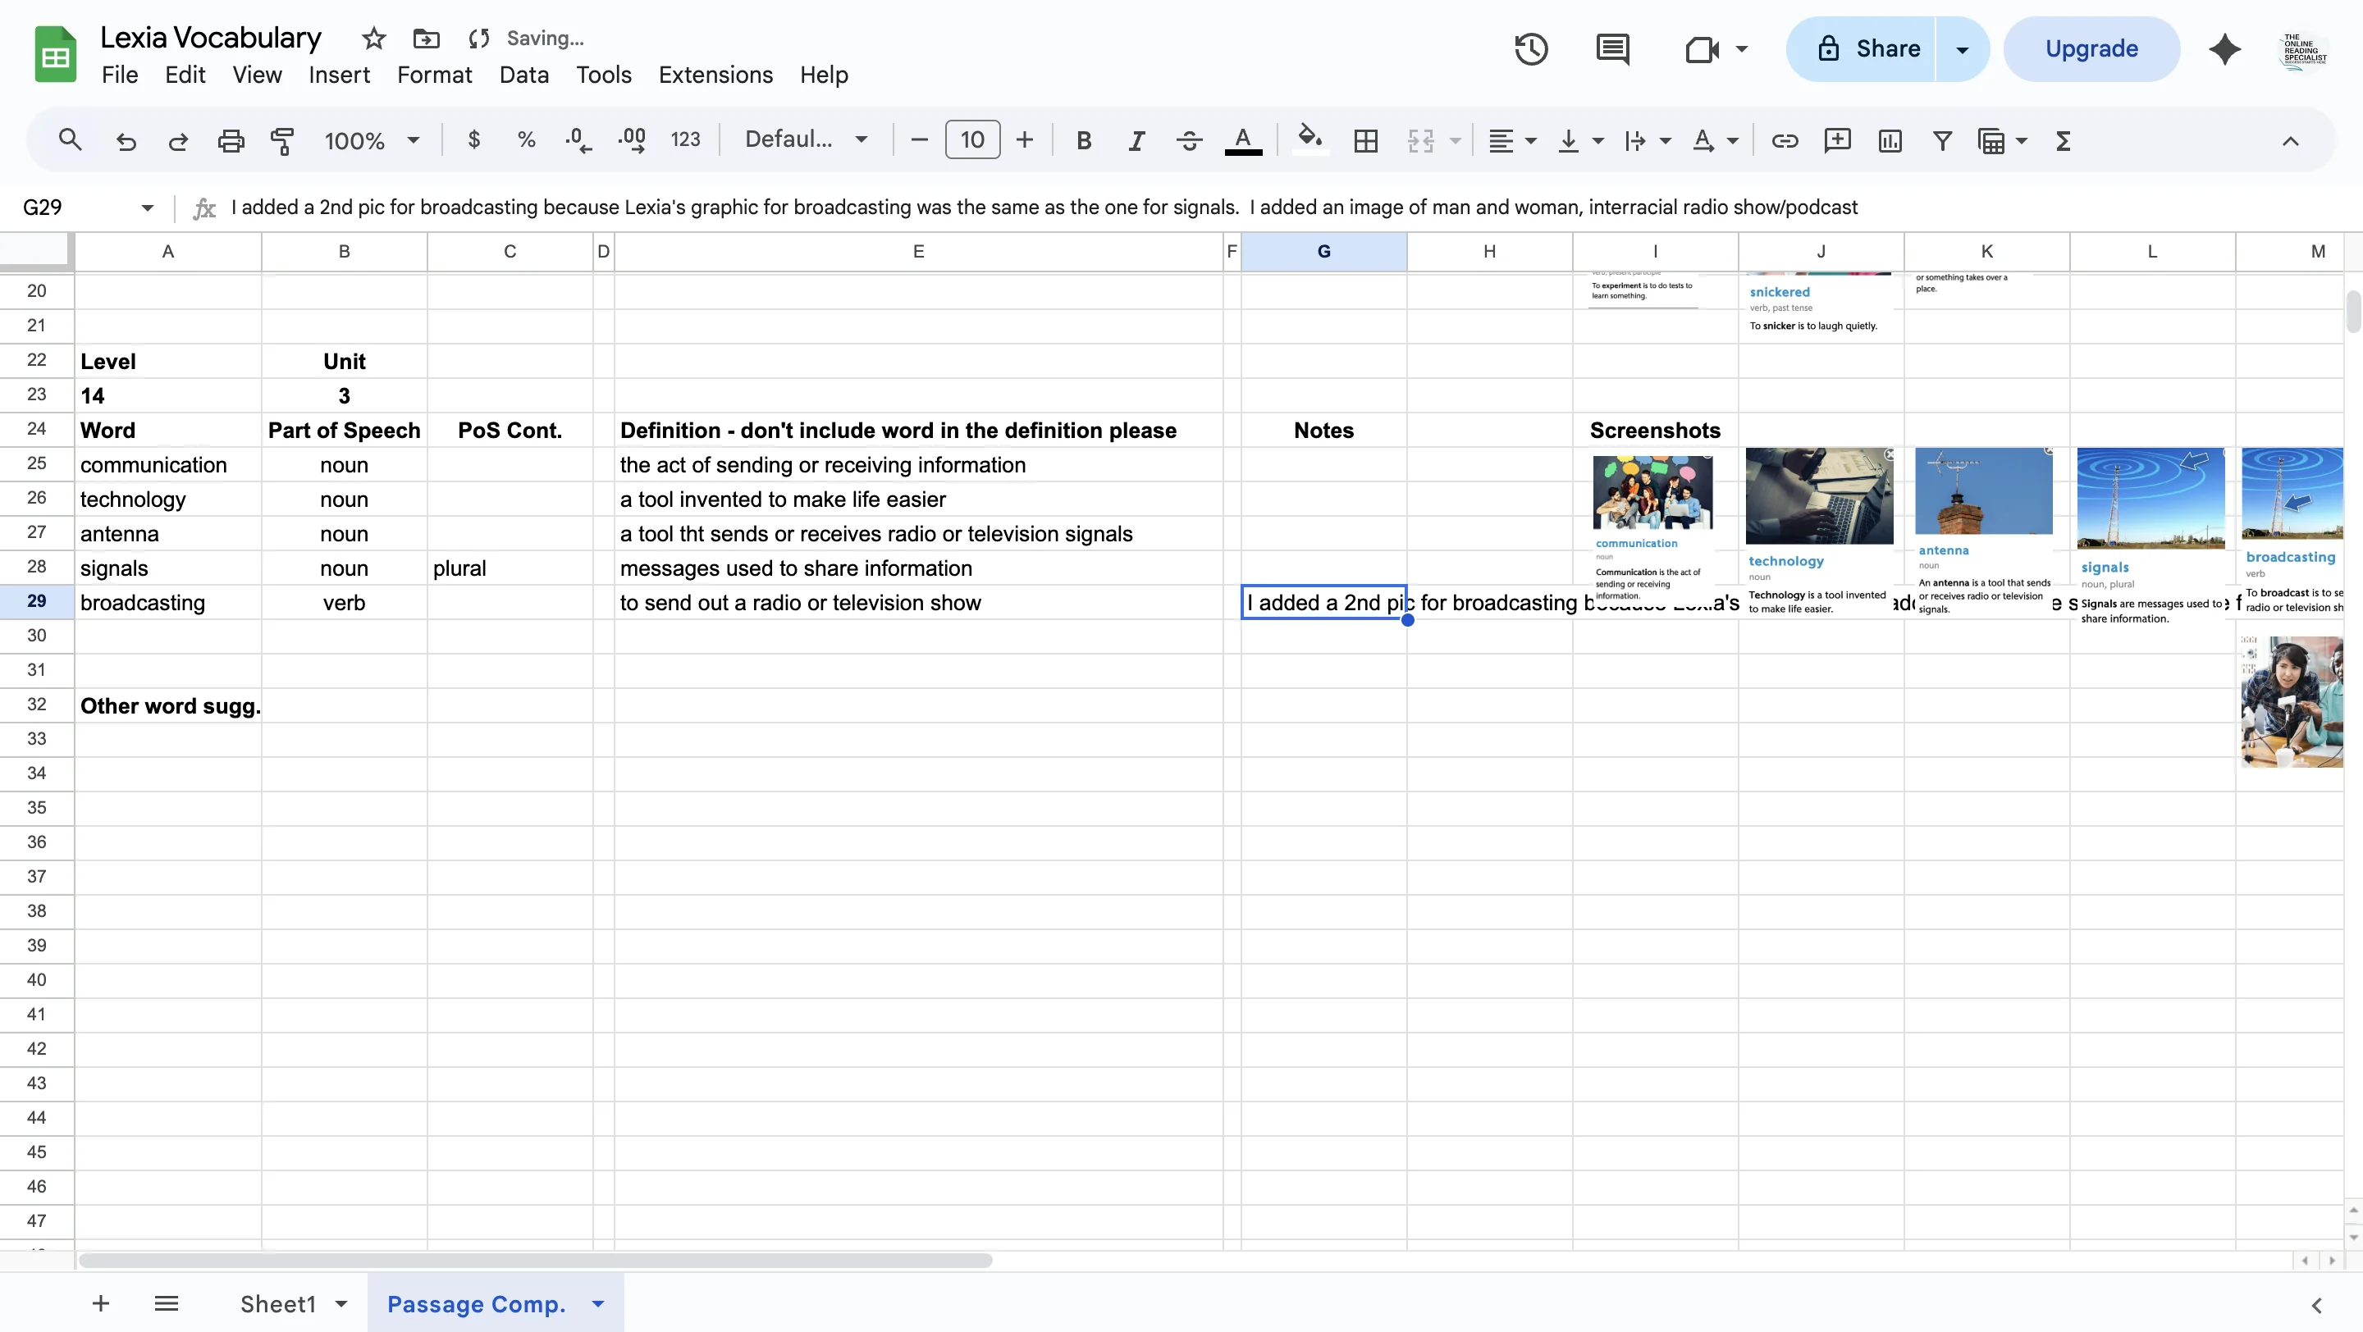This screenshot has width=2363, height=1332.
Task: Click the Upgrade button
Action: 2091,48
